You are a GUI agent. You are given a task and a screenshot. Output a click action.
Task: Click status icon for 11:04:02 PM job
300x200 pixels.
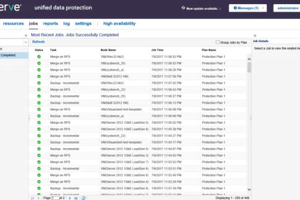(x=39, y=155)
